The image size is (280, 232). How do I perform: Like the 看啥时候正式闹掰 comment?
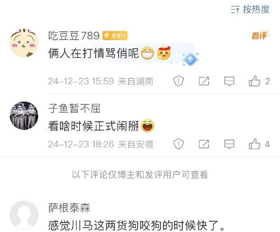point(259,144)
